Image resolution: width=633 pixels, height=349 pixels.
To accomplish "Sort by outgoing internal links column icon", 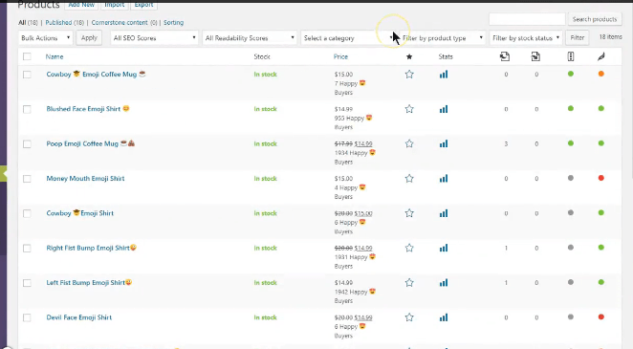I will [505, 56].
